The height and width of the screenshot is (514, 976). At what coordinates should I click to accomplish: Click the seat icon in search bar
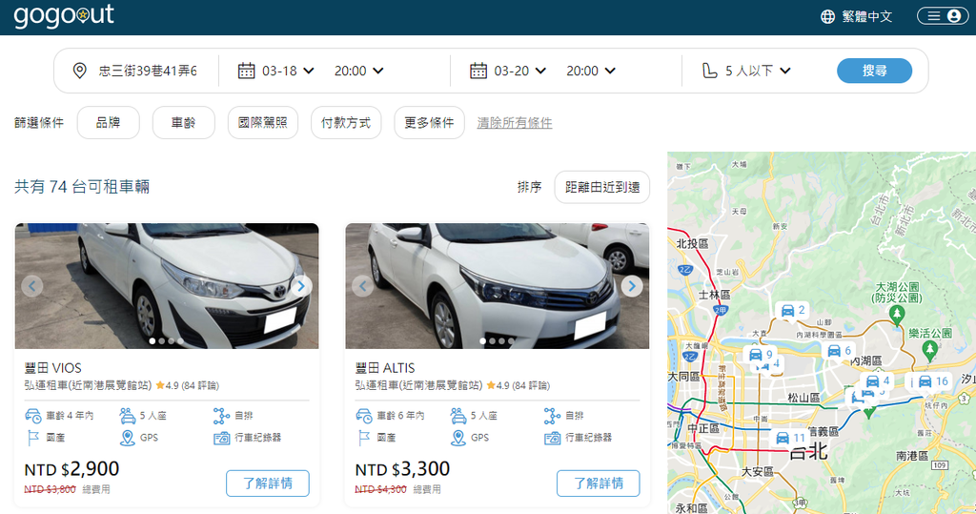coord(709,71)
